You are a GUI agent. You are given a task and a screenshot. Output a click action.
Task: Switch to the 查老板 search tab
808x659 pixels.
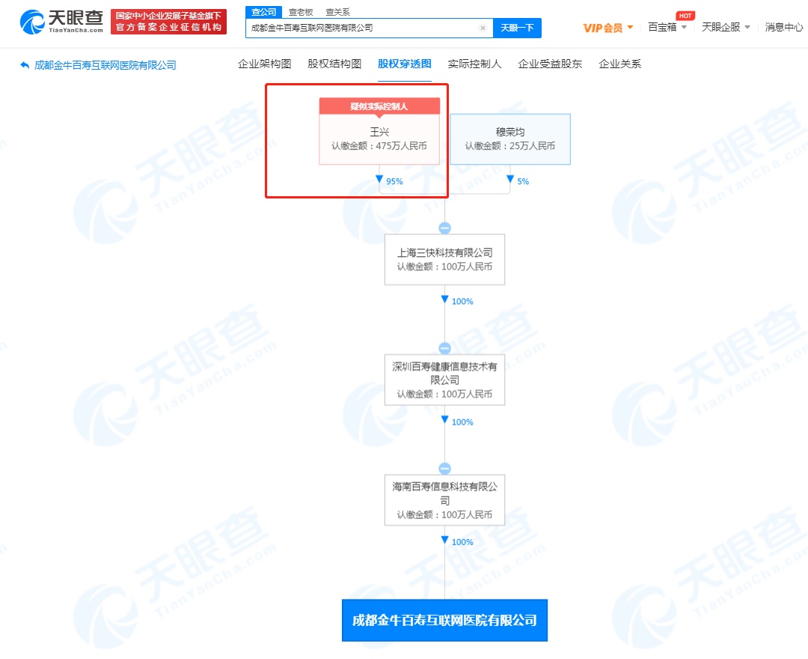coord(301,12)
